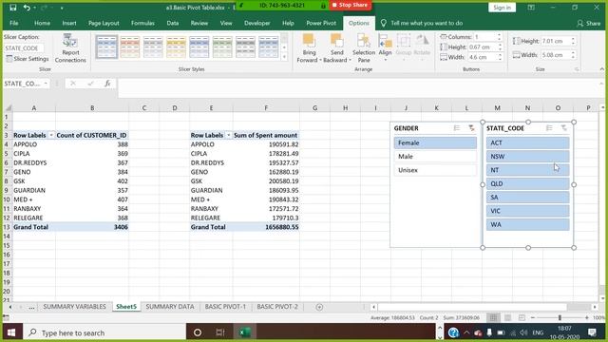Open Report Connections
Viewport: 608px width, 342px height.
pos(70,48)
